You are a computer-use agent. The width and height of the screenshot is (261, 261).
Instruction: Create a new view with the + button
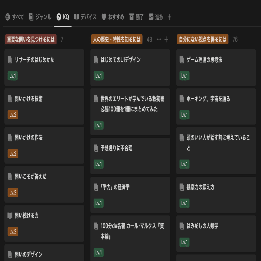pyautogui.click(x=169, y=17)
